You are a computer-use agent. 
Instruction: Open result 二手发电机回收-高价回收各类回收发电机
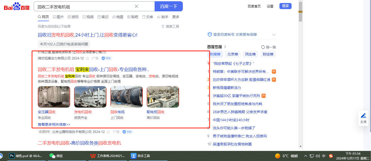click(x=79, y=143)
